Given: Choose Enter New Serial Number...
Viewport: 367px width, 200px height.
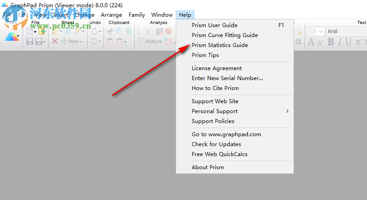Looking at the screenshot, I should (x=235, y=78).
